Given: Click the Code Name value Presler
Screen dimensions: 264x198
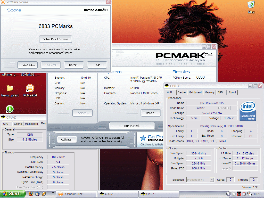Looking at the screenshot, I should (200, 108).
